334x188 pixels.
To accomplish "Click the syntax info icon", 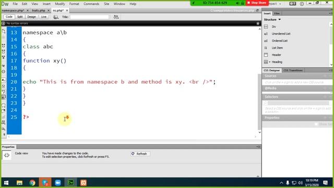I will point(4,23).
